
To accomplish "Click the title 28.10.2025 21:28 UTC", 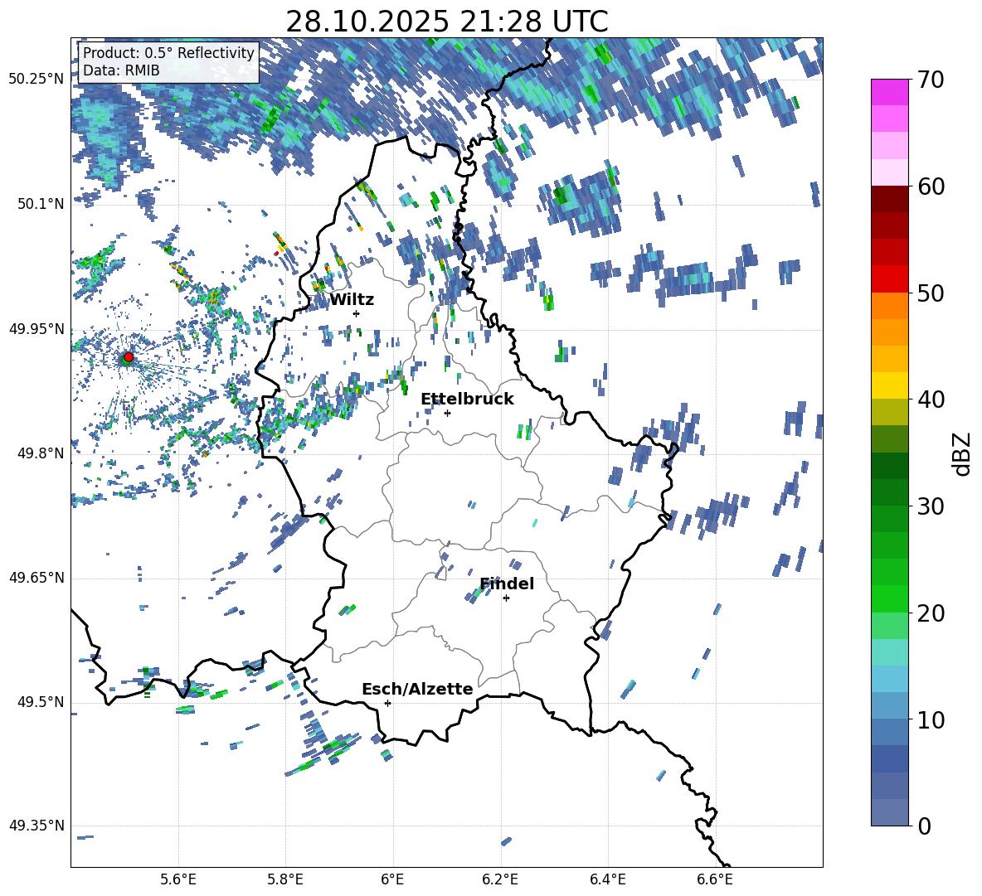I will tap(447, 22).
